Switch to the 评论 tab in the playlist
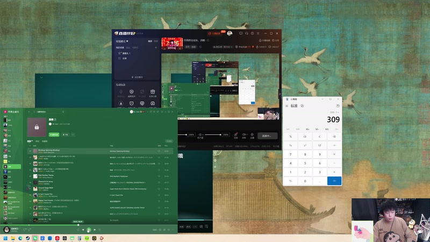Image resolution: width=430 pixels, height=242 pixels. coord(37,141)
